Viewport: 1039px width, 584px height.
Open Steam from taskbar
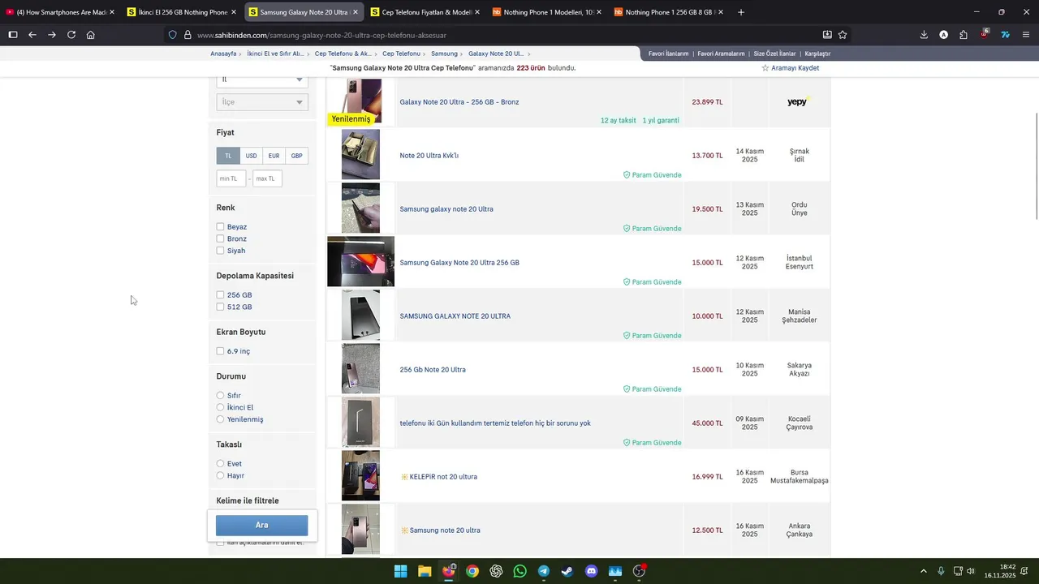click(567, 571)
